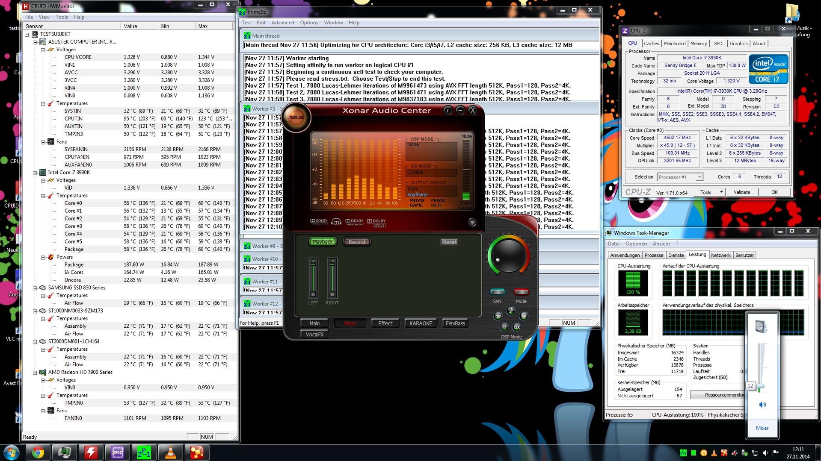This screenshot has width=821, height=461.
Task: Collapse the Xonar display panel arrow
Action: pyautogui.click(x=472, y=222)
